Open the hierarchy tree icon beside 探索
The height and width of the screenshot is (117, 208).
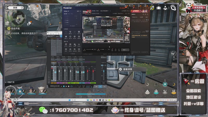point(29,8)
